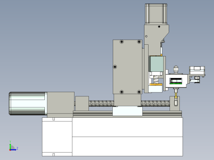Image resolution: width=214 pixels, height=160 pixels.
Task: Click the XYZ axis orientation triad
Action: [14, 146]
